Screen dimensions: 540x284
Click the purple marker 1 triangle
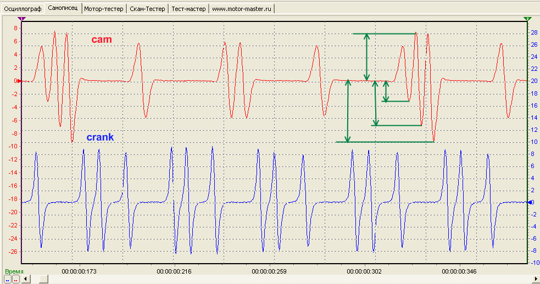[x=21, y=19]
